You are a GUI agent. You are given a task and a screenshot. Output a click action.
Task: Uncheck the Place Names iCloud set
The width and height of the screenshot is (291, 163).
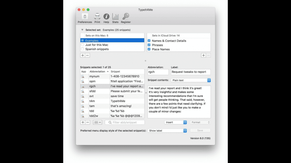(x=149, y=49)
